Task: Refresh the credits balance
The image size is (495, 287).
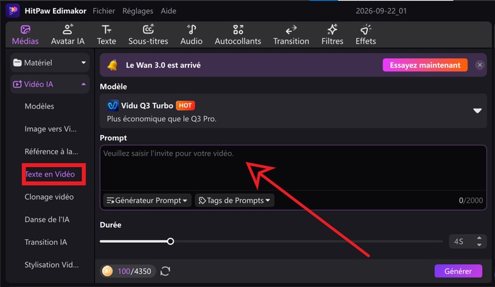Action: click(165, 271)
